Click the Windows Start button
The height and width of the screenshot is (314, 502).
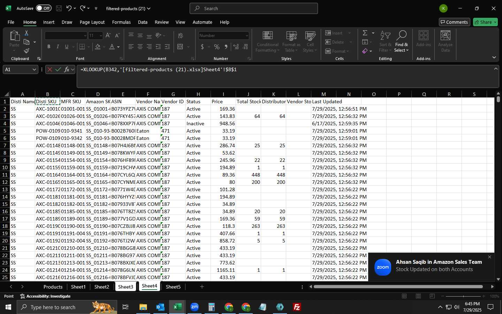pos(8,307)
